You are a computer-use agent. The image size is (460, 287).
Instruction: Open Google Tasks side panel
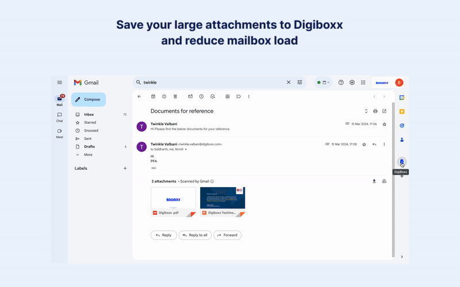(x=402, y=126)
